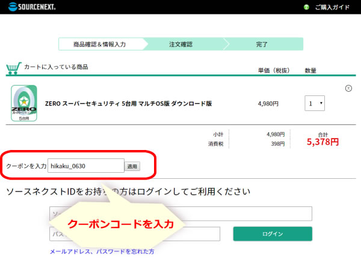This screenshot has height=258, width=361.
Task: Open the quantity dropdown showing 1
Action: click(x=315, y=103)
